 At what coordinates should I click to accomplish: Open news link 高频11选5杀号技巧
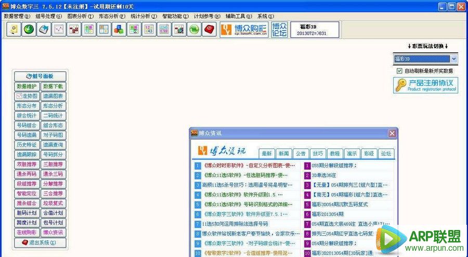(247, 185)
